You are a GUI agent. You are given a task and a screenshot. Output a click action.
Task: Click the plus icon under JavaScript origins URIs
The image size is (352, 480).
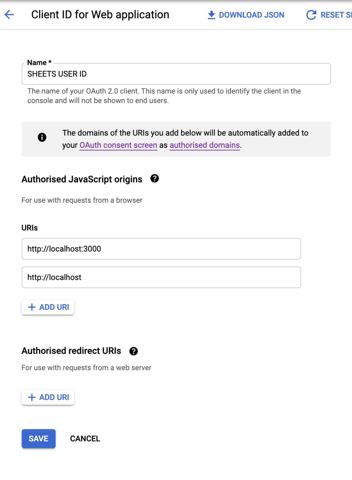[x=32, y=307]
